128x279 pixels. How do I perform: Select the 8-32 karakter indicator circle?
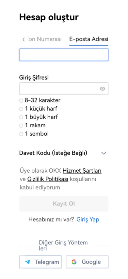[x=21, y=101]
